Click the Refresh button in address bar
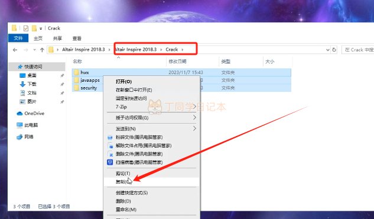This screenshot has height=219, width=374. click(x=334, y=49)
